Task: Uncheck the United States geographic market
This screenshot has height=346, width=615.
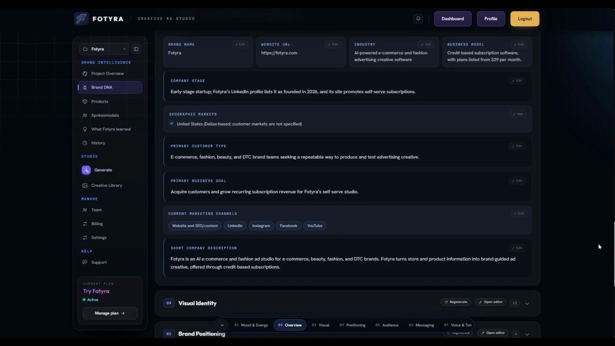Action: [x=172, y=123]
